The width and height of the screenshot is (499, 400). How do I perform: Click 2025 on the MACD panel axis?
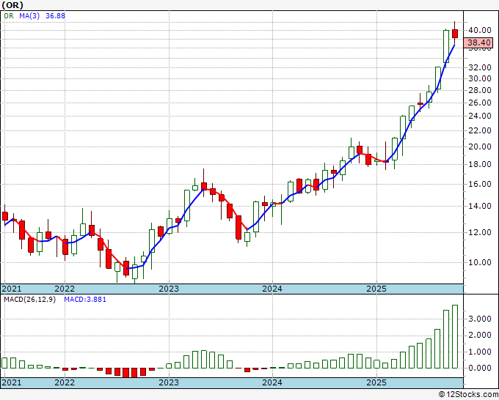coord(376,382)
